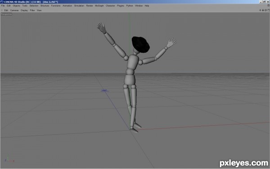This screenshot has height=169, width=270.
Task: Open the Simulation menu
Action: click(x=79, y=6)
